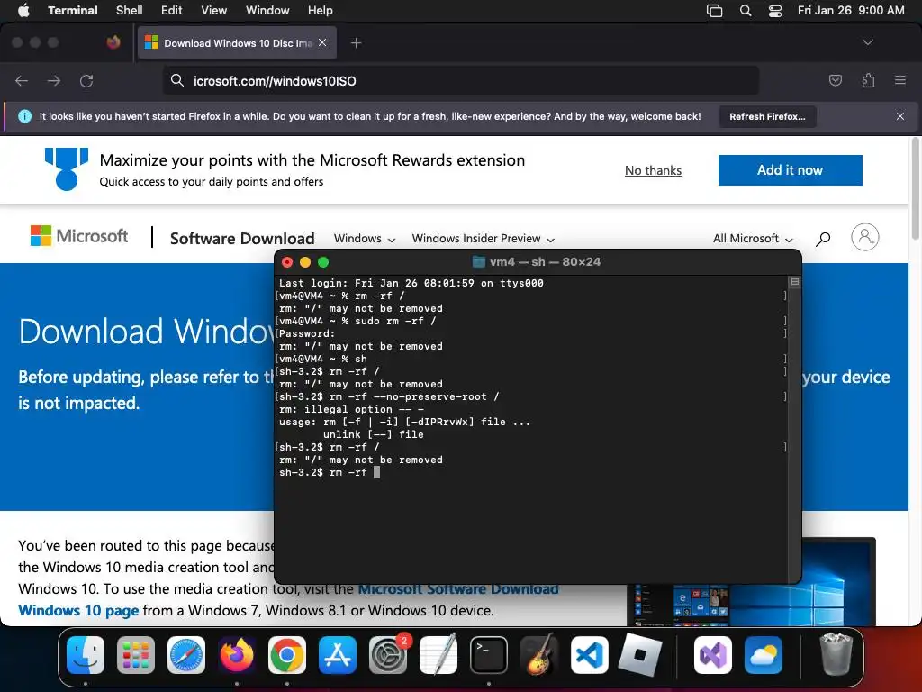Image resolution: width=922 pixels, height=692 pixels.
Task: Dismiss the Firefox refresh notification bar
Action: coord(900,116)
